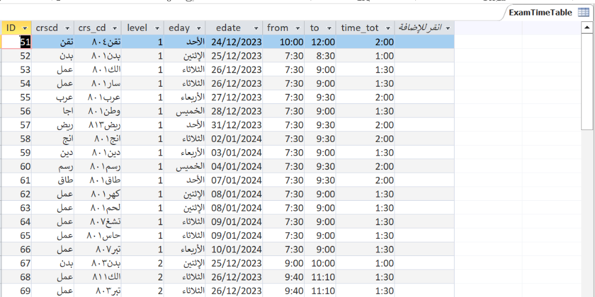This screenshot has width=595, height=297.
Task: Open the time_tot column filter dropdown
Action: coord(388,28)
